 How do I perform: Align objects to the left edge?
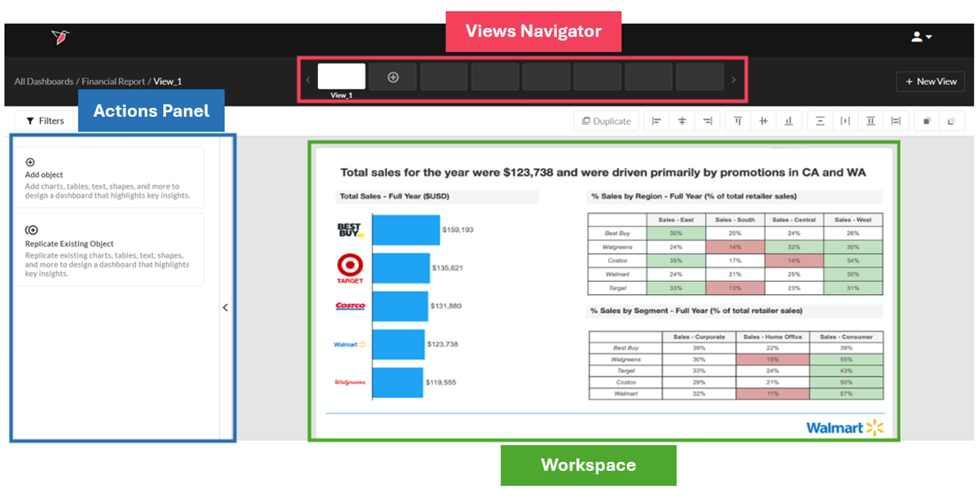click(x=656, y=121)
